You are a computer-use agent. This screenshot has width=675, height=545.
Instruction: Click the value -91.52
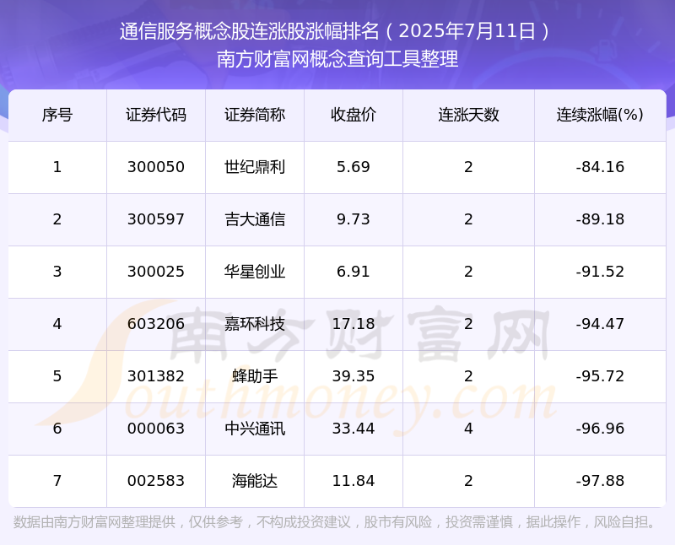(600, 272)
